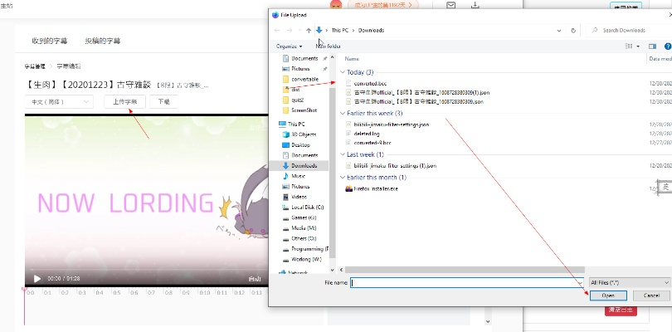Switch to 收到的字幕 tab
Screen dimensions: 672x332
point(50,40)
